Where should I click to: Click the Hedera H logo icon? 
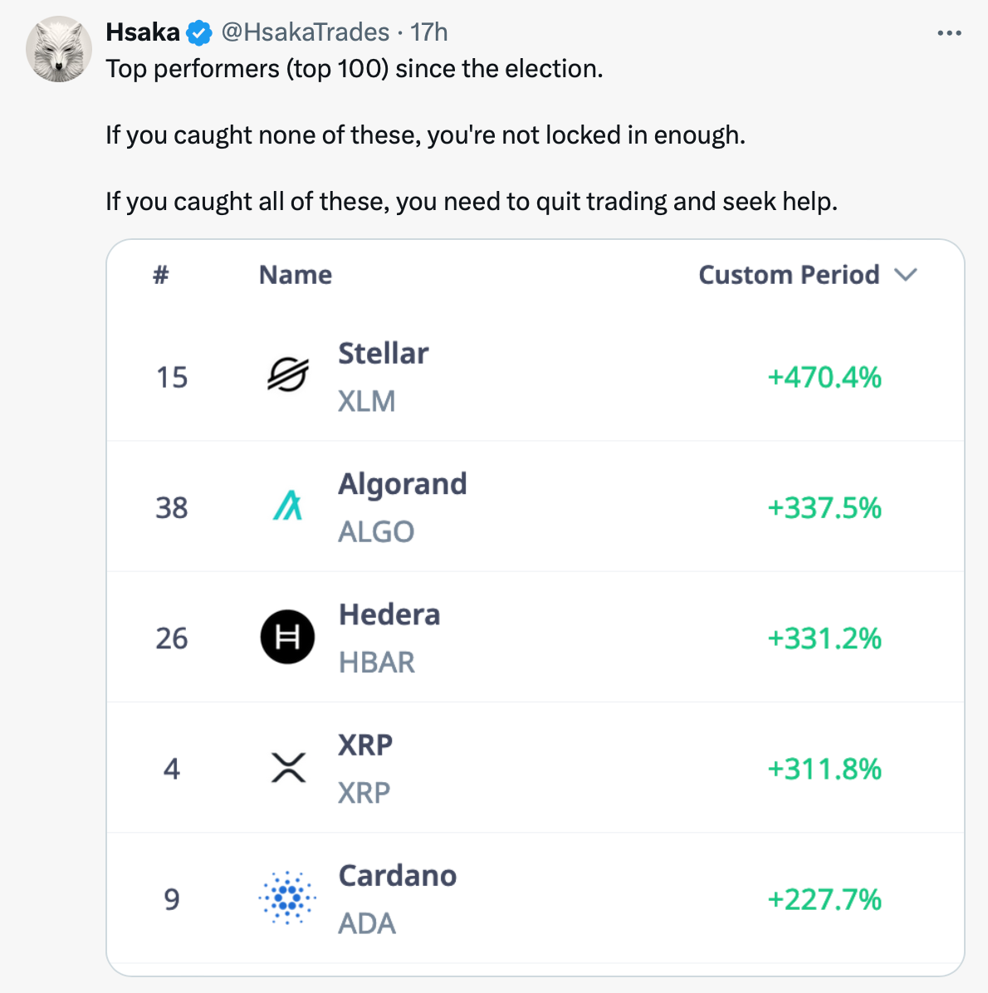point(287,637)
